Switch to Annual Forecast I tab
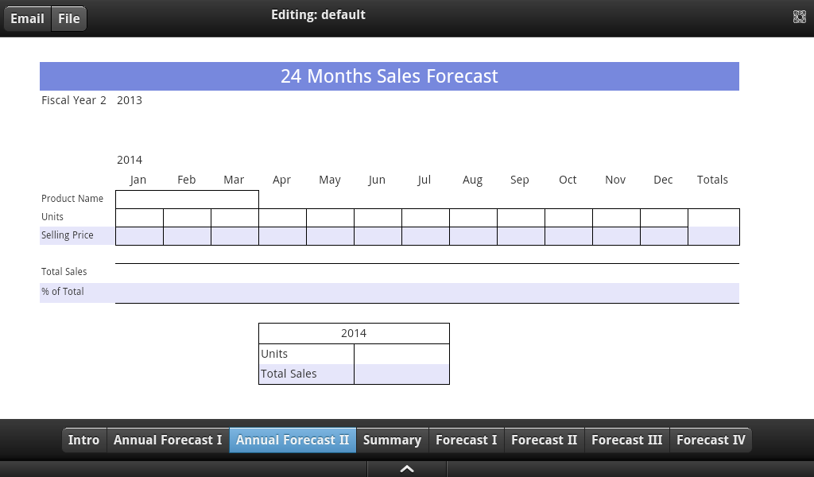 169,440
